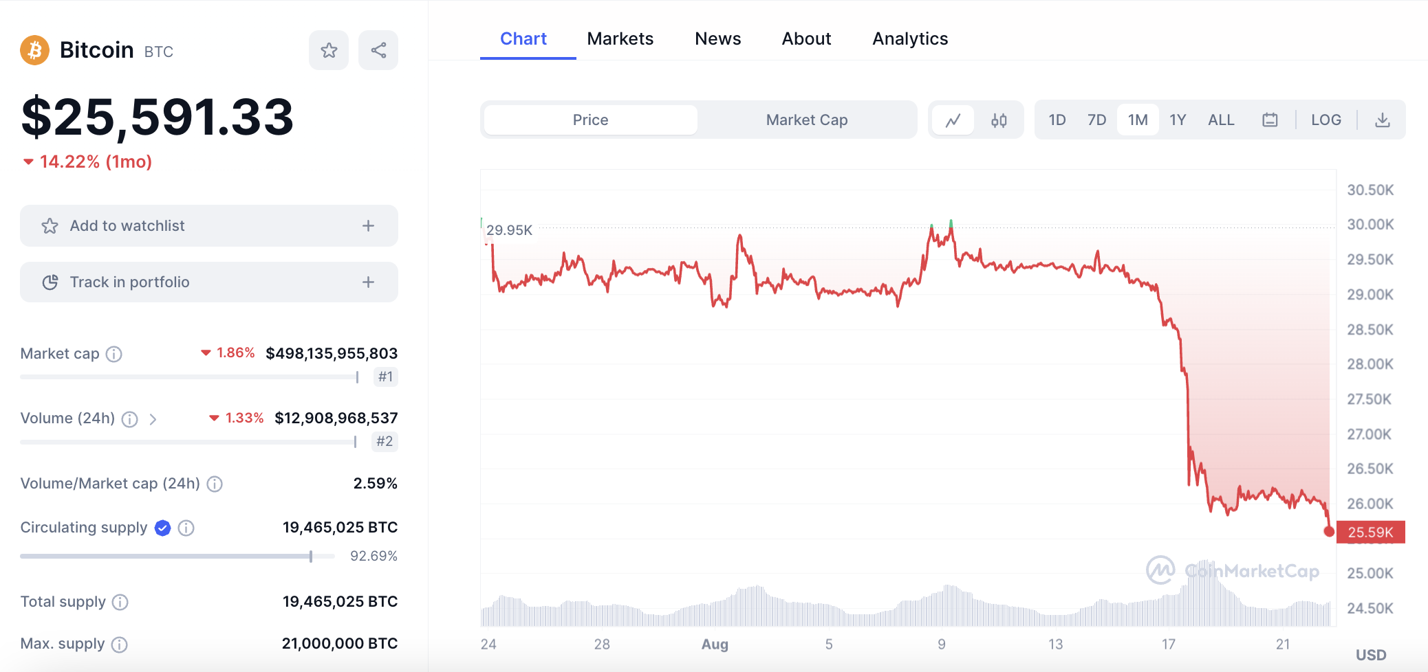Select the 7D time range
Screen dimensions: 1428x672
[x=1096, y=120]
